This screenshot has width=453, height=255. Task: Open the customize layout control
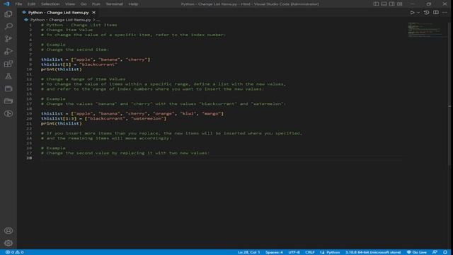click(399, 4)
